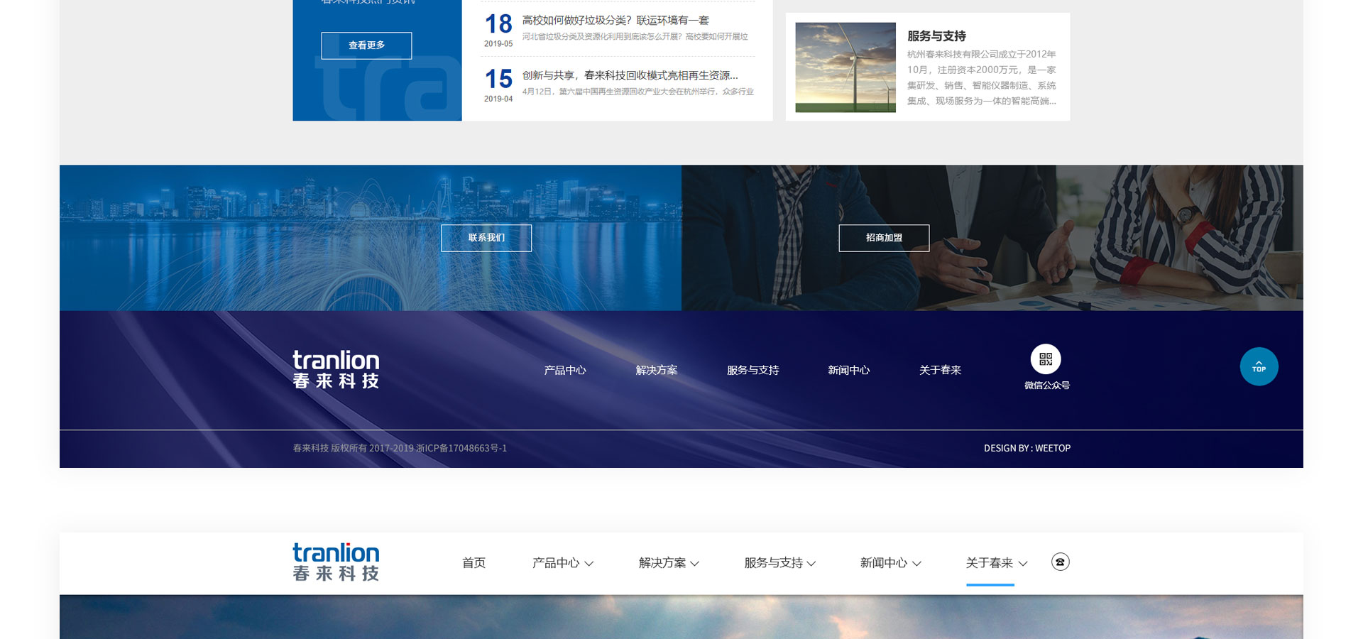1363x639 pixels.
Task: Expand the 产品中心 dropdown in header
Action: click(x=562, y=563)
